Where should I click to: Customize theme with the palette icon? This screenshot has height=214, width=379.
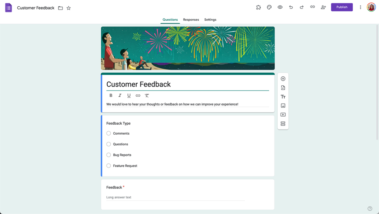269,7
